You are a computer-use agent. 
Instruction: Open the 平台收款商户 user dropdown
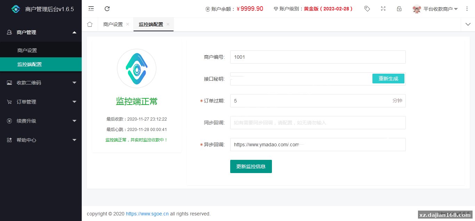(440, 9)
